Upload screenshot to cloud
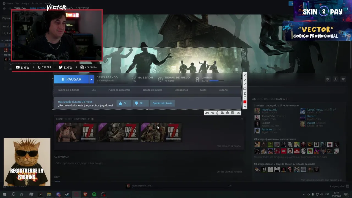Screen dimensions: 352x198 207,113
